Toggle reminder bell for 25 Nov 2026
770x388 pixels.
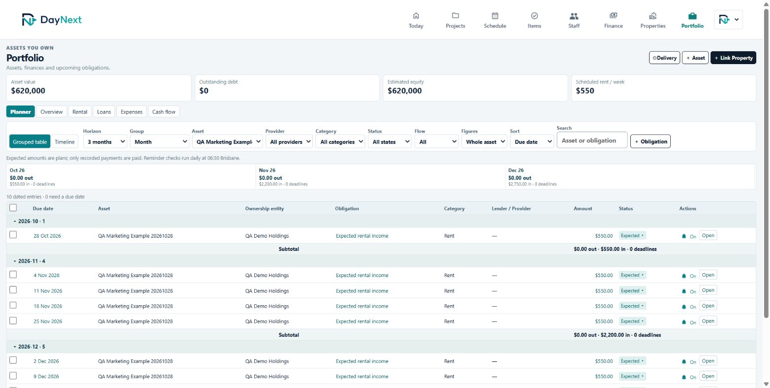(x=684, y=322)
